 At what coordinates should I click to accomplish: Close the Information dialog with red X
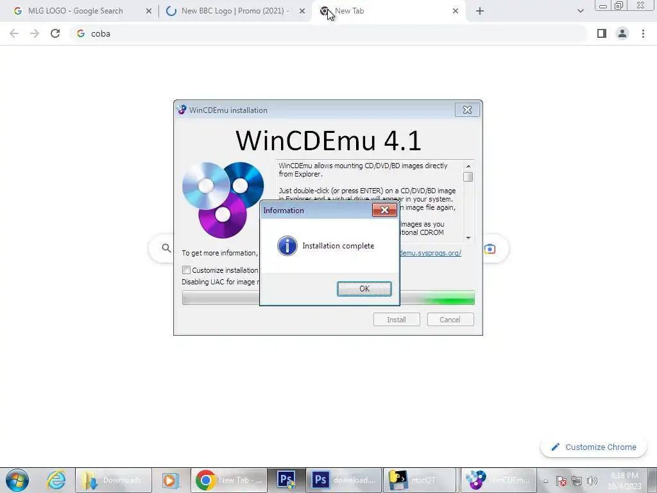pos(384,210)
